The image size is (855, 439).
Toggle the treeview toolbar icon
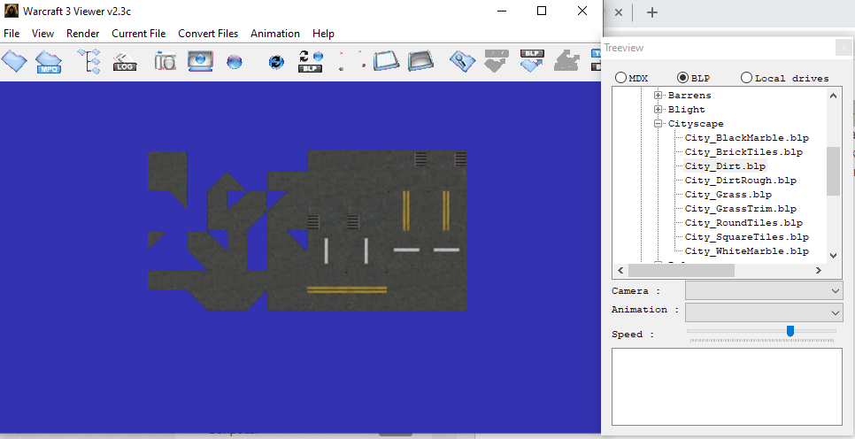point(89,61)
